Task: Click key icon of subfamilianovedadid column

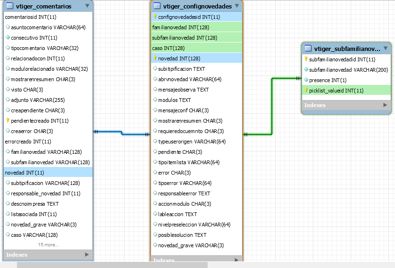Action: [306, 59]
